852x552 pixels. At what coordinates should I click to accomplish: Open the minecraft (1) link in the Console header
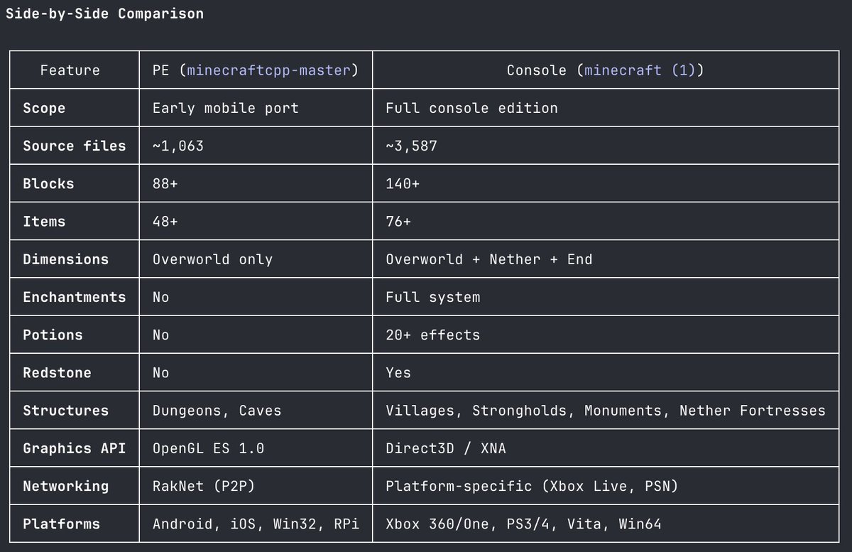(x=640, y=70)
